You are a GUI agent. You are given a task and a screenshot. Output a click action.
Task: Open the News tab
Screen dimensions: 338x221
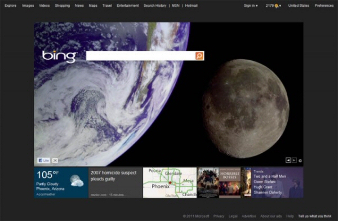click(79, 6)
